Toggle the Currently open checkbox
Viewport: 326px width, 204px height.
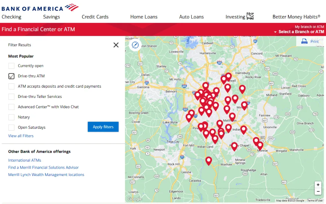pyautogui.click(x=11, y=66)
